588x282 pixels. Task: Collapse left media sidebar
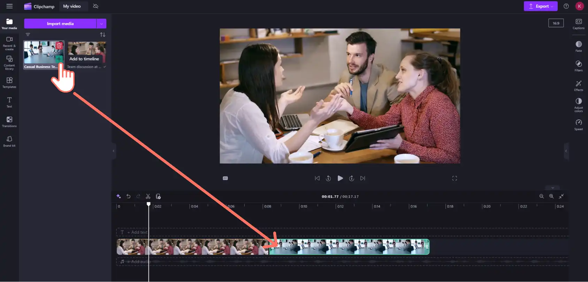pyautogui.click(x=114, y=151)
